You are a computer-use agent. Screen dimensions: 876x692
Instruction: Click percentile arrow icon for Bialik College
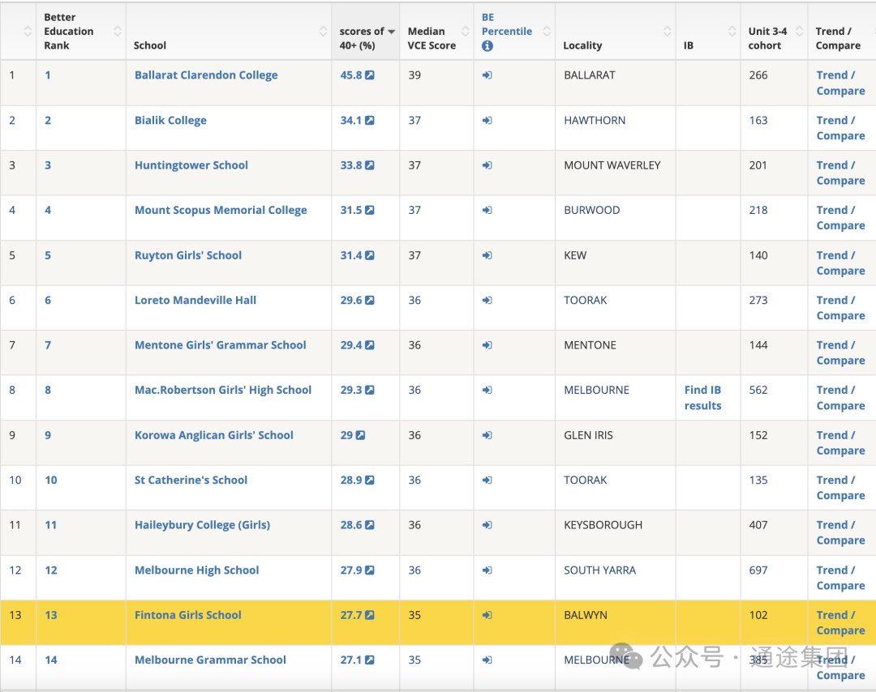pyautogui.click(x=487, y=121)
